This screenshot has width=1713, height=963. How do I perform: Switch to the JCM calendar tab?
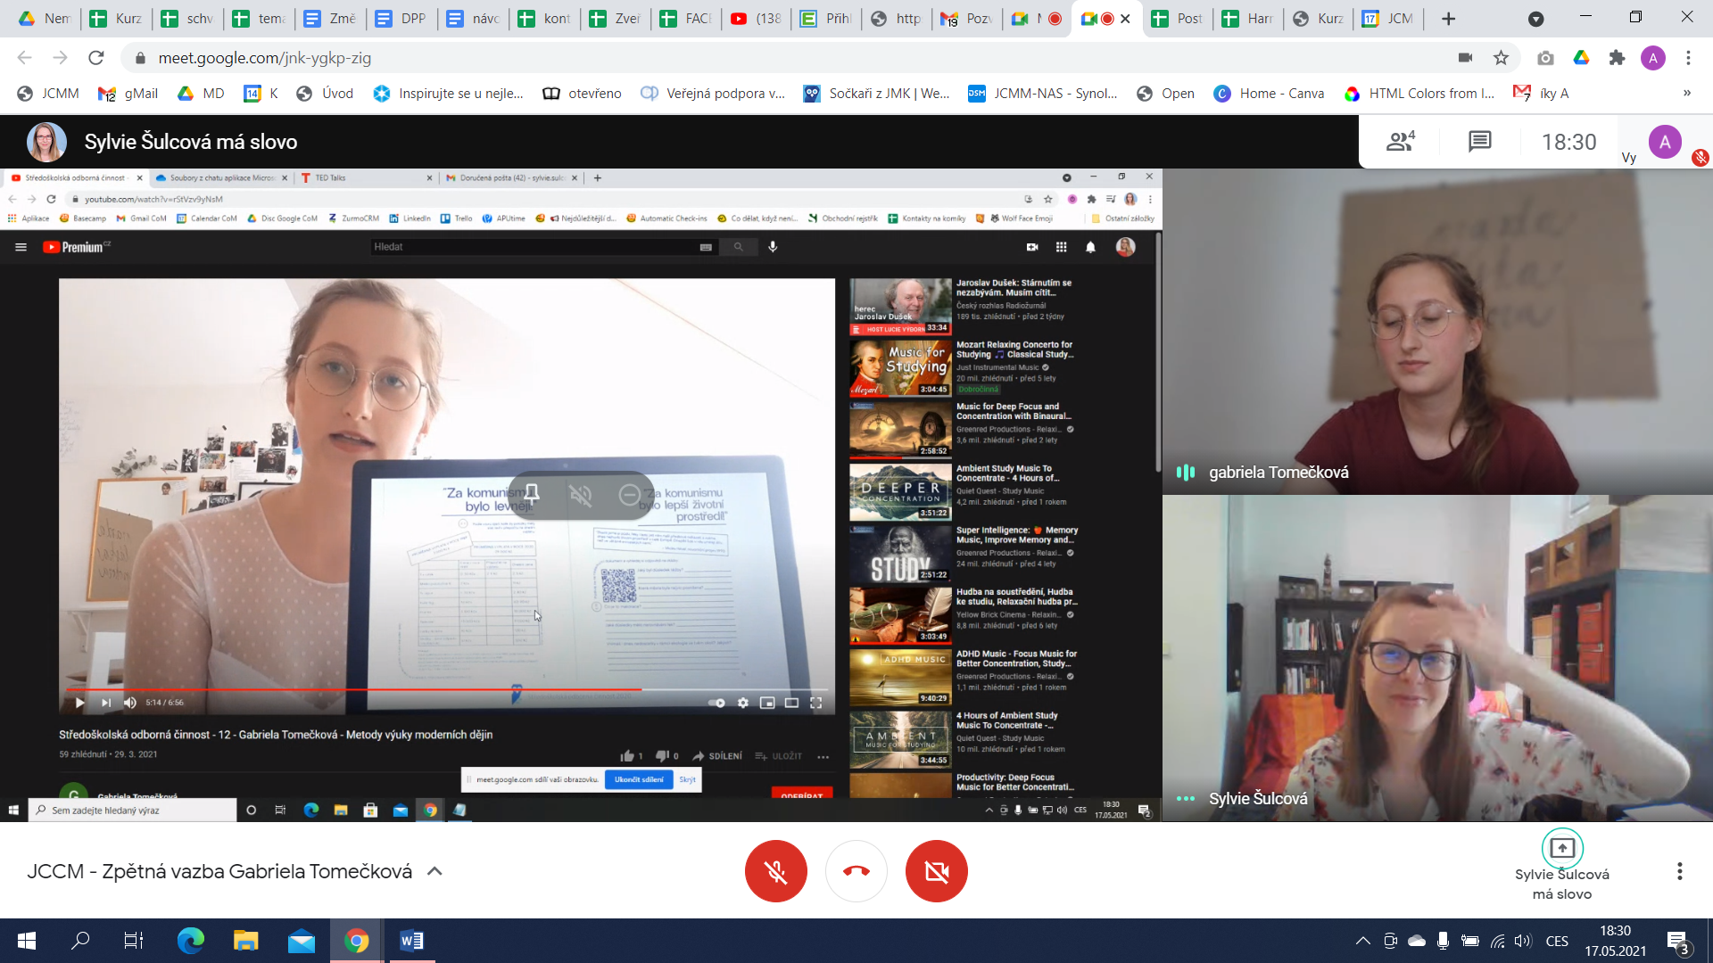(x=1388, y=19)
